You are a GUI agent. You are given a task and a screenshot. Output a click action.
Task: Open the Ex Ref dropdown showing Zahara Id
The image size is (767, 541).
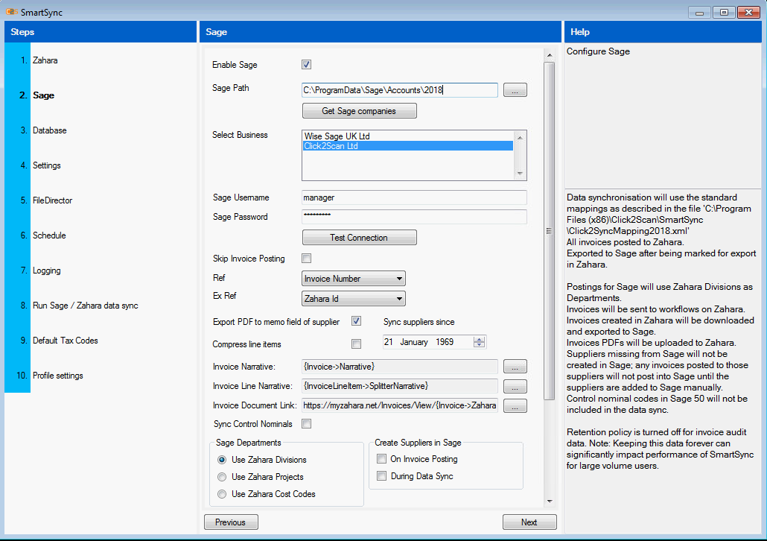354,299
